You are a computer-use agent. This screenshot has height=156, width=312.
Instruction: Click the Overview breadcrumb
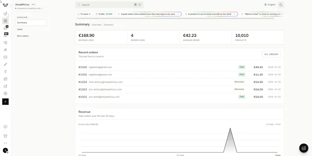coord(96,25)
